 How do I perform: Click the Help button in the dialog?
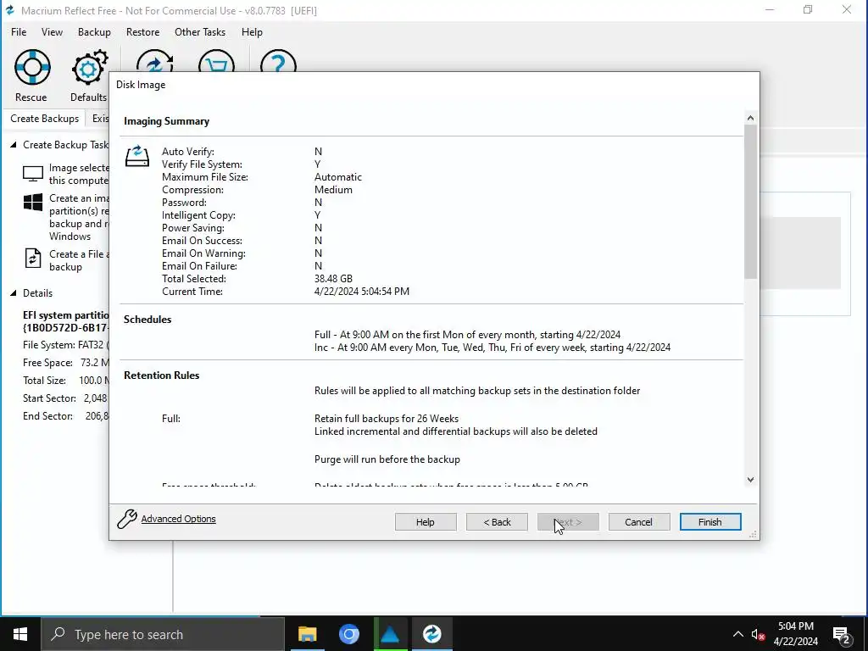(x=426, y=521)
